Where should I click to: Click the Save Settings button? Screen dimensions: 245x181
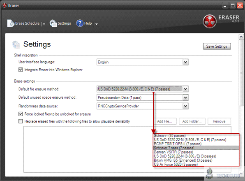click(217, 46)
